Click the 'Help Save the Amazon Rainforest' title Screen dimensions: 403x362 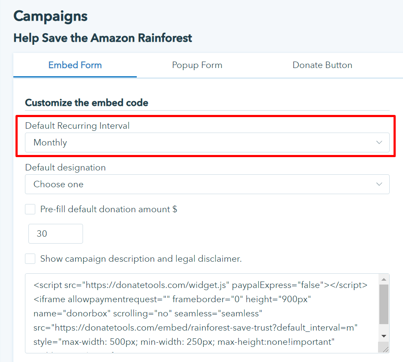point(103,38)
